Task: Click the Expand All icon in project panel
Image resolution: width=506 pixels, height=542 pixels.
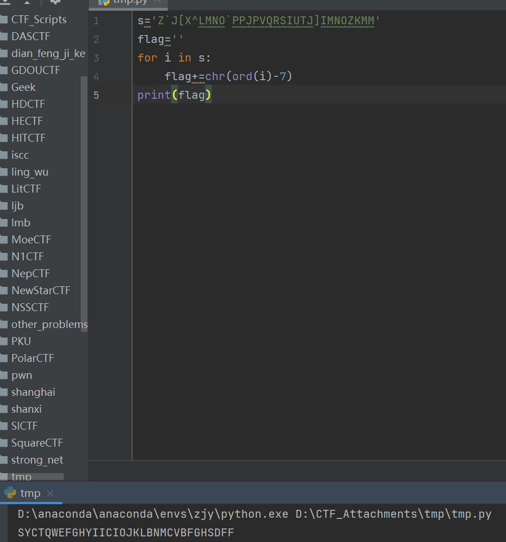Action: coord(5,2)
